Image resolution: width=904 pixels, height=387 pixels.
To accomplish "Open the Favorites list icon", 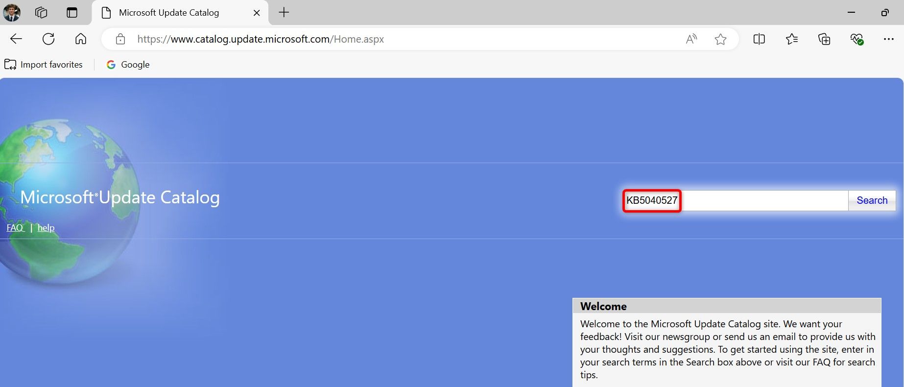I will (792, 39).
